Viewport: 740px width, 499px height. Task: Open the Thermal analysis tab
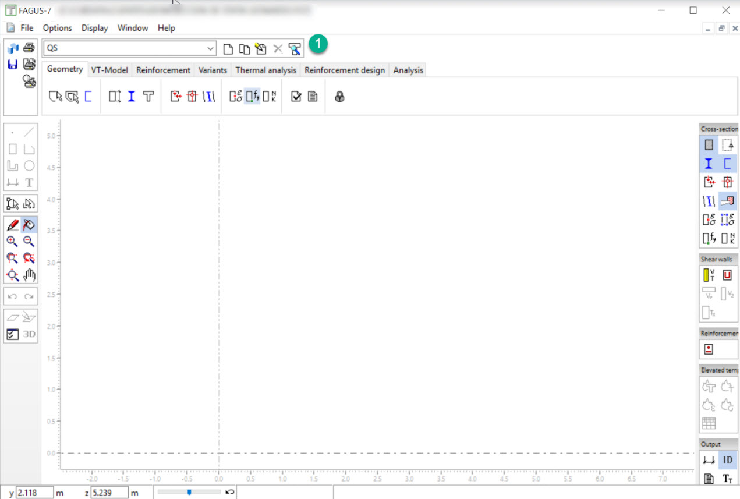coord(265,70)
